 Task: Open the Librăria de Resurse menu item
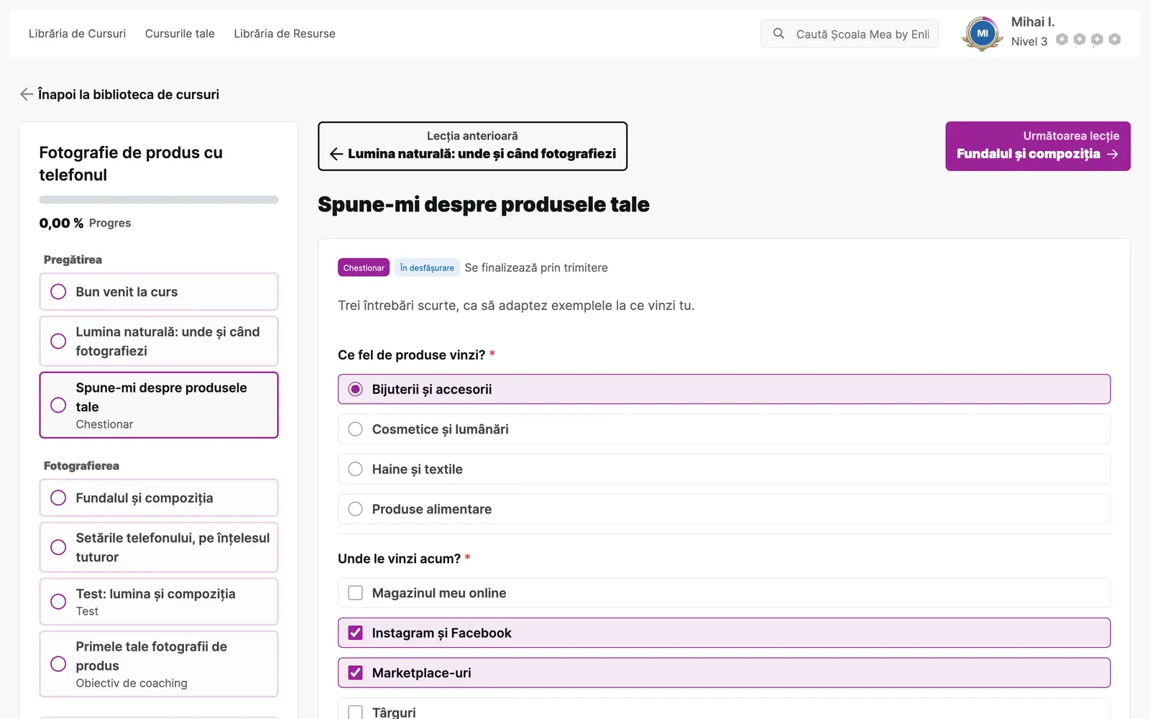tap(285, 34)
